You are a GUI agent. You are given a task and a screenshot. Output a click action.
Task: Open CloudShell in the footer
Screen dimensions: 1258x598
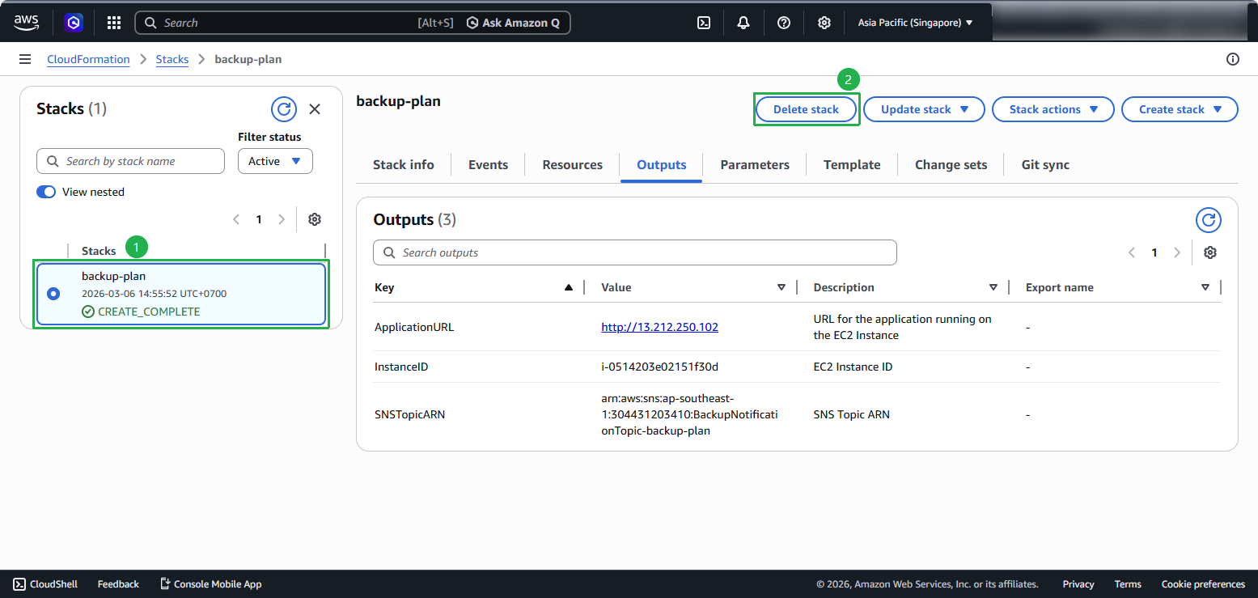(x=45, y=584)
